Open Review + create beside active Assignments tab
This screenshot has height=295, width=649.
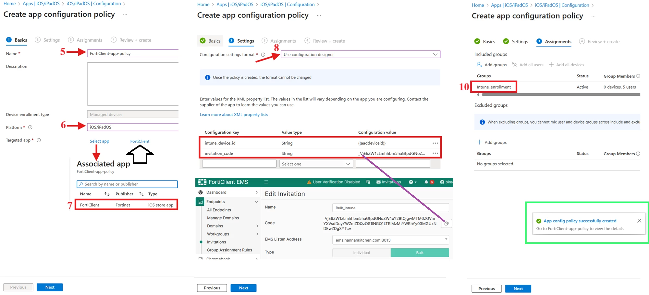coord(599,42)
